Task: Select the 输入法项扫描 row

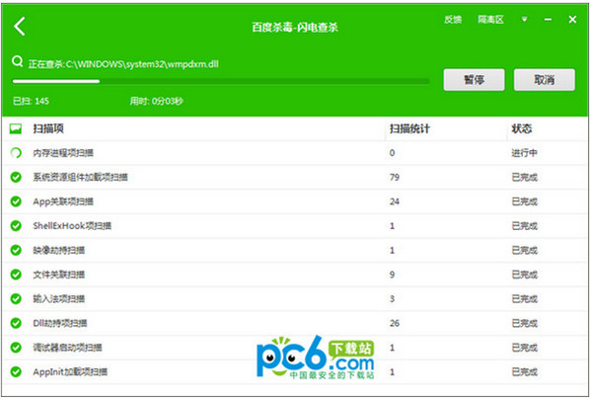Action: click(x=295, y=299)
